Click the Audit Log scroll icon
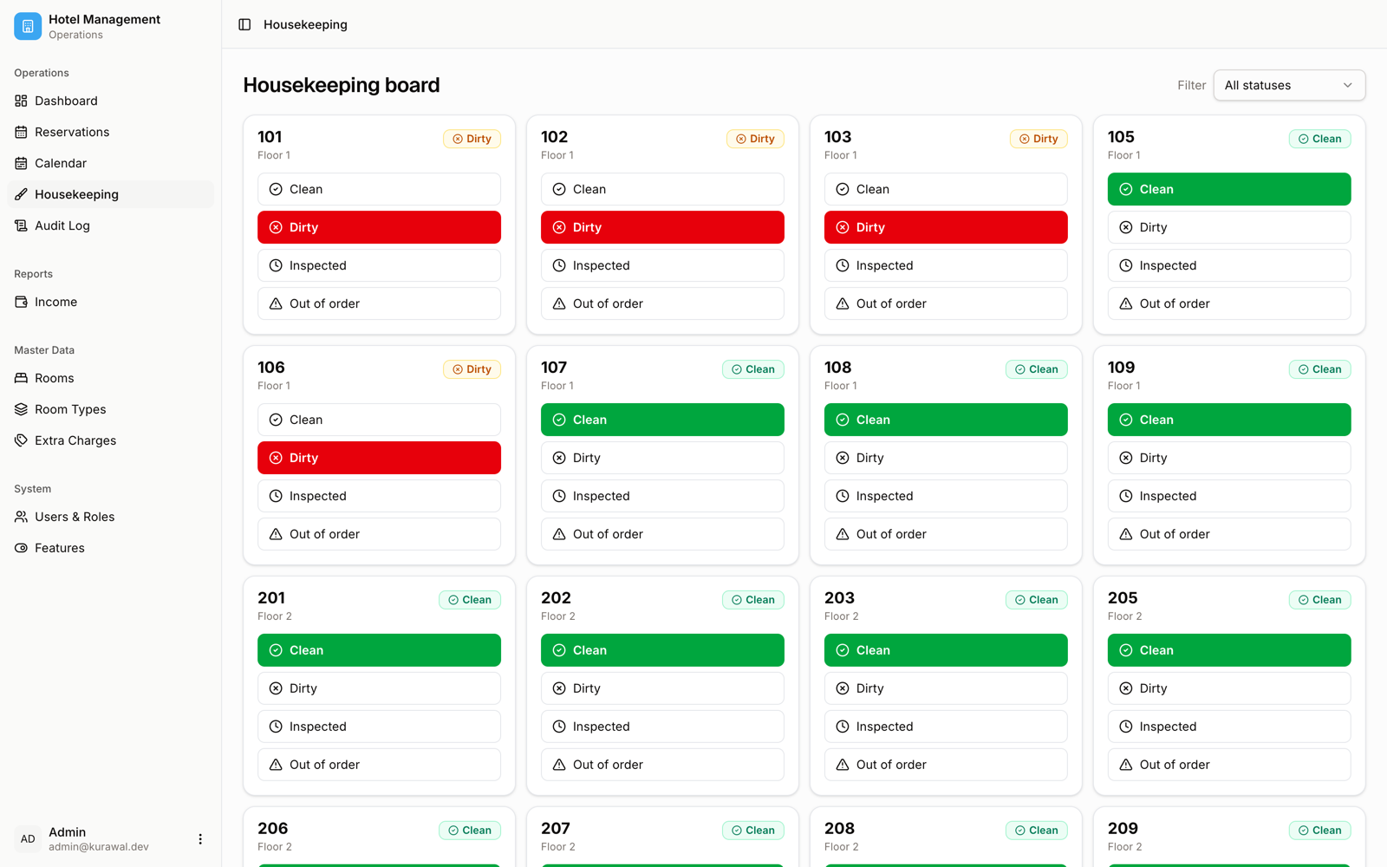The image size is (1387, 867). [x=21, y=225]
